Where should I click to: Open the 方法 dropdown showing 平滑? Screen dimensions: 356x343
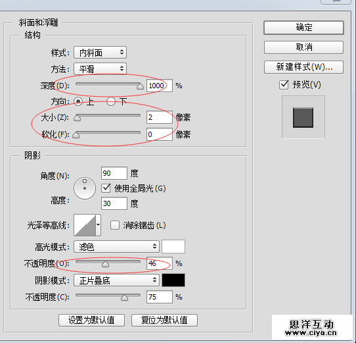tap(100, 68)
